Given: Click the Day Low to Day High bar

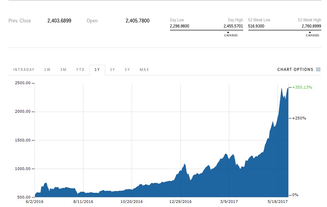Looking at the screenshot, I should [x=206, y=30].
